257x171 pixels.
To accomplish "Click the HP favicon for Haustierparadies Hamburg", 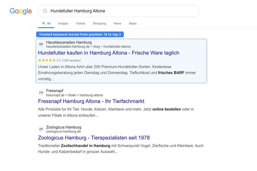I will tap(41, 44).
